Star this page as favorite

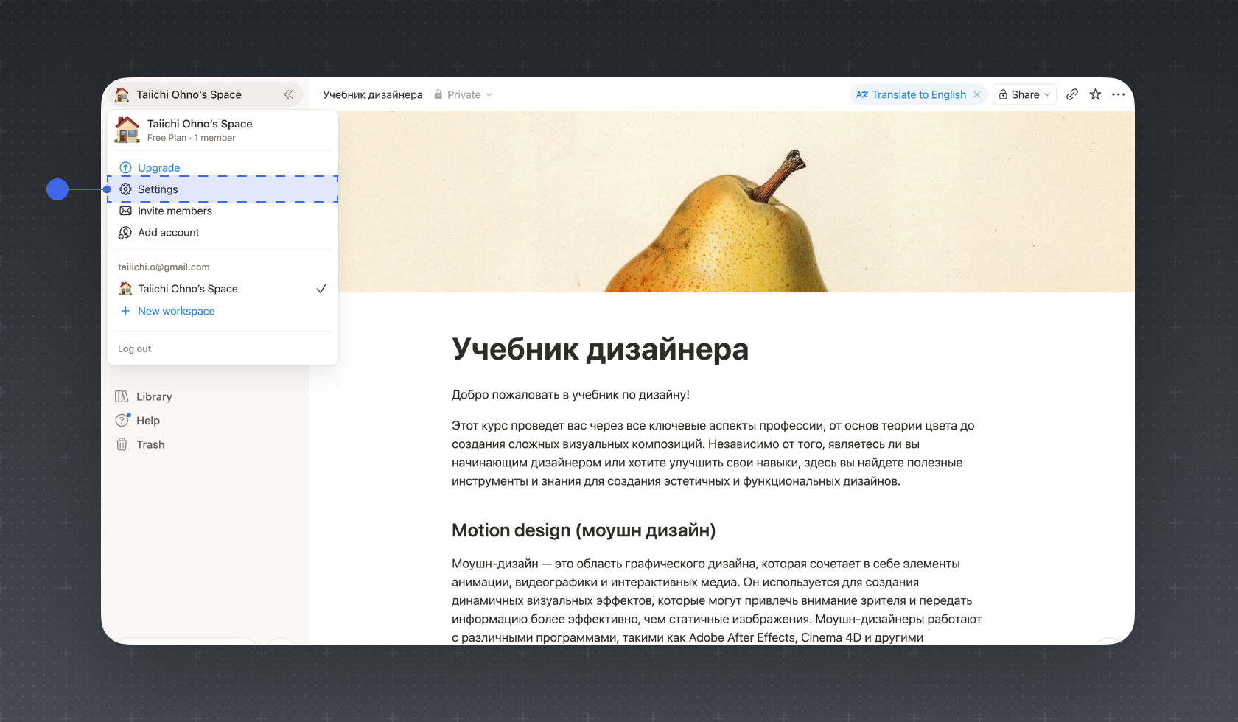tap(1095, 94)
